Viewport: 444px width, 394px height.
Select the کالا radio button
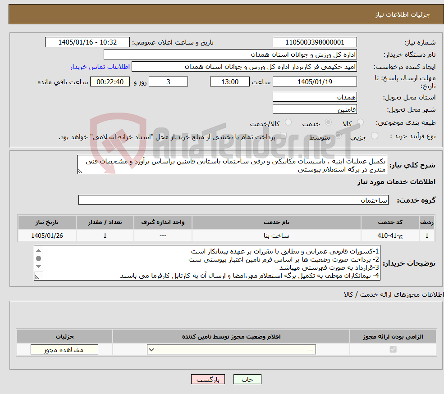coord(360,122)
